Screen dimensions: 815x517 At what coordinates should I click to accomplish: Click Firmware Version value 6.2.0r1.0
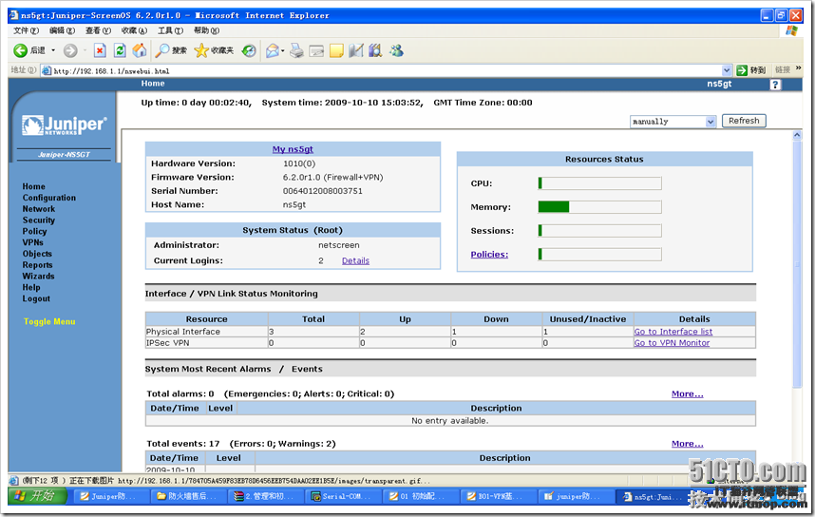(x=332, y=178)
